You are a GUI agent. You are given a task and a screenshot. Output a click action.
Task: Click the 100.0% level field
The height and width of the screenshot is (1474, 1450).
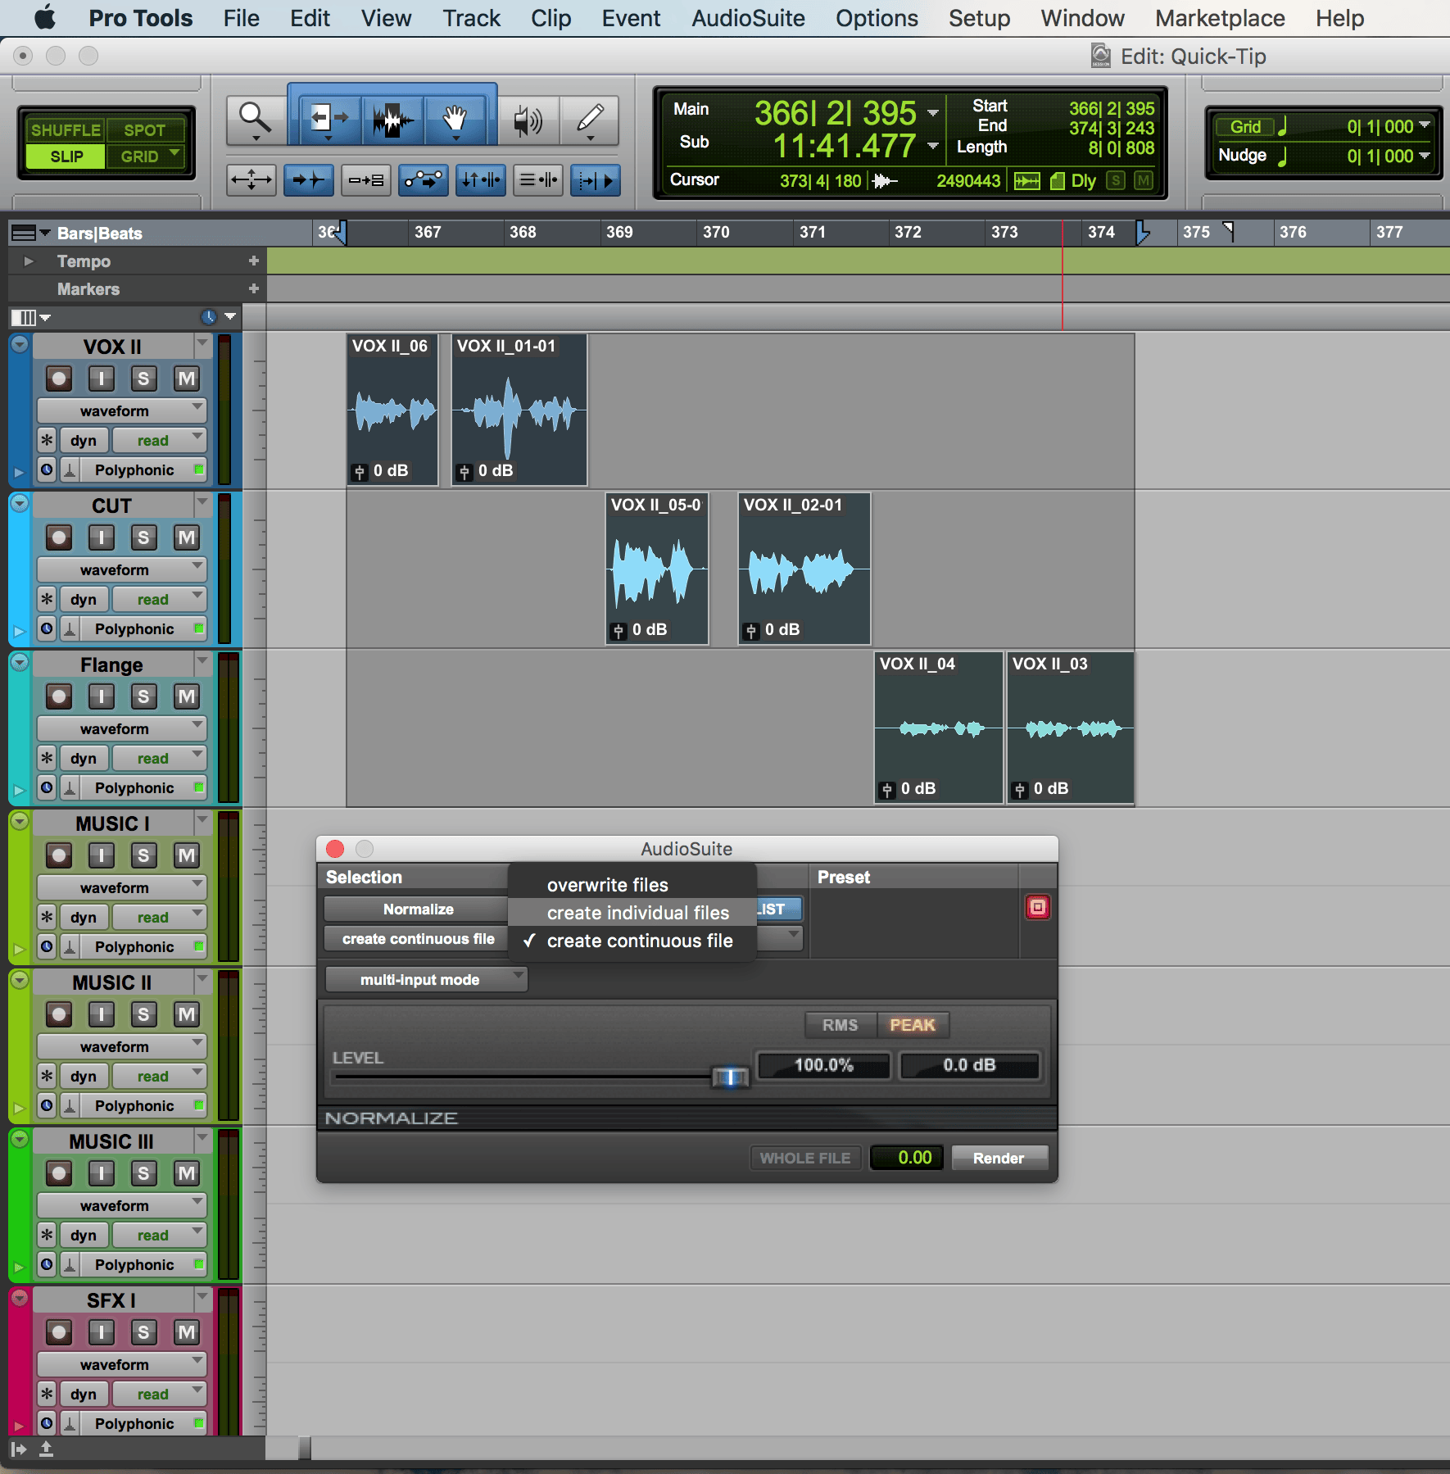[x=824, y=1065]
